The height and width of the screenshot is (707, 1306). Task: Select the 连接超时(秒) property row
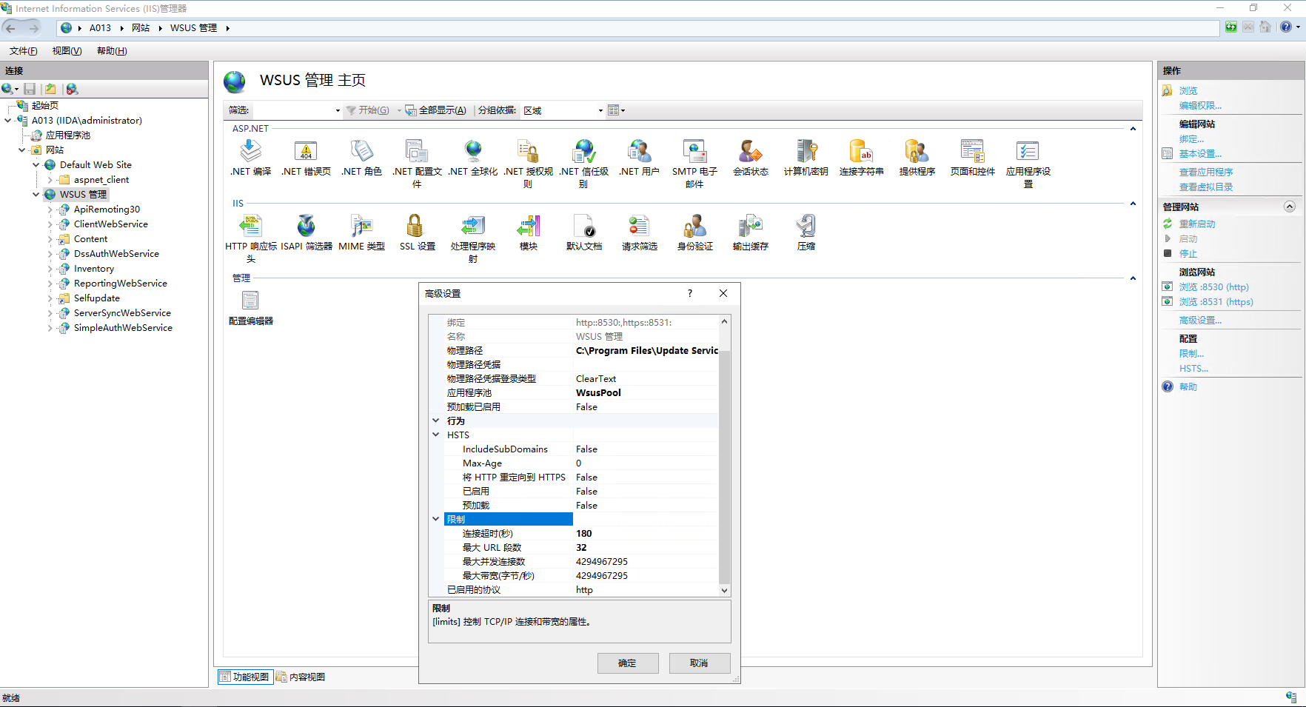tap(574, 534)
